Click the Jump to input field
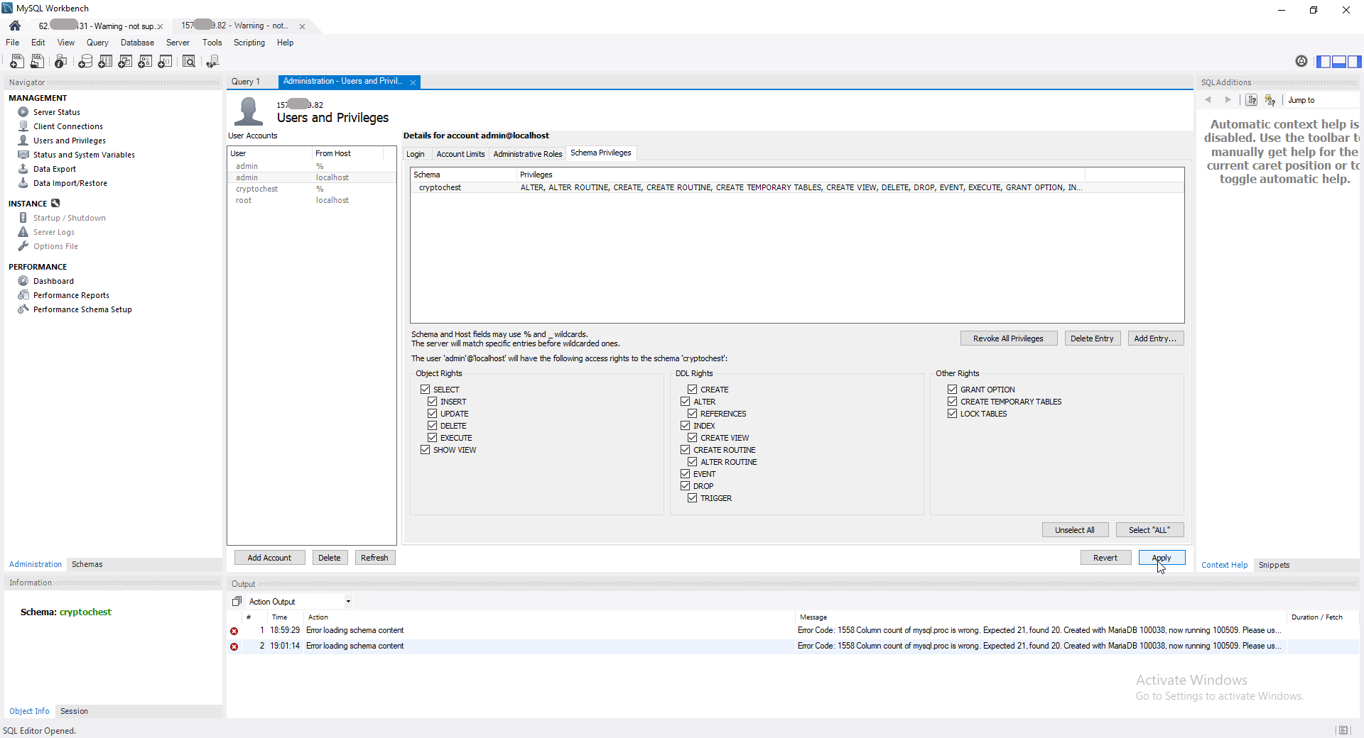The image size is (1364, 738). (x=1321, y=100)
